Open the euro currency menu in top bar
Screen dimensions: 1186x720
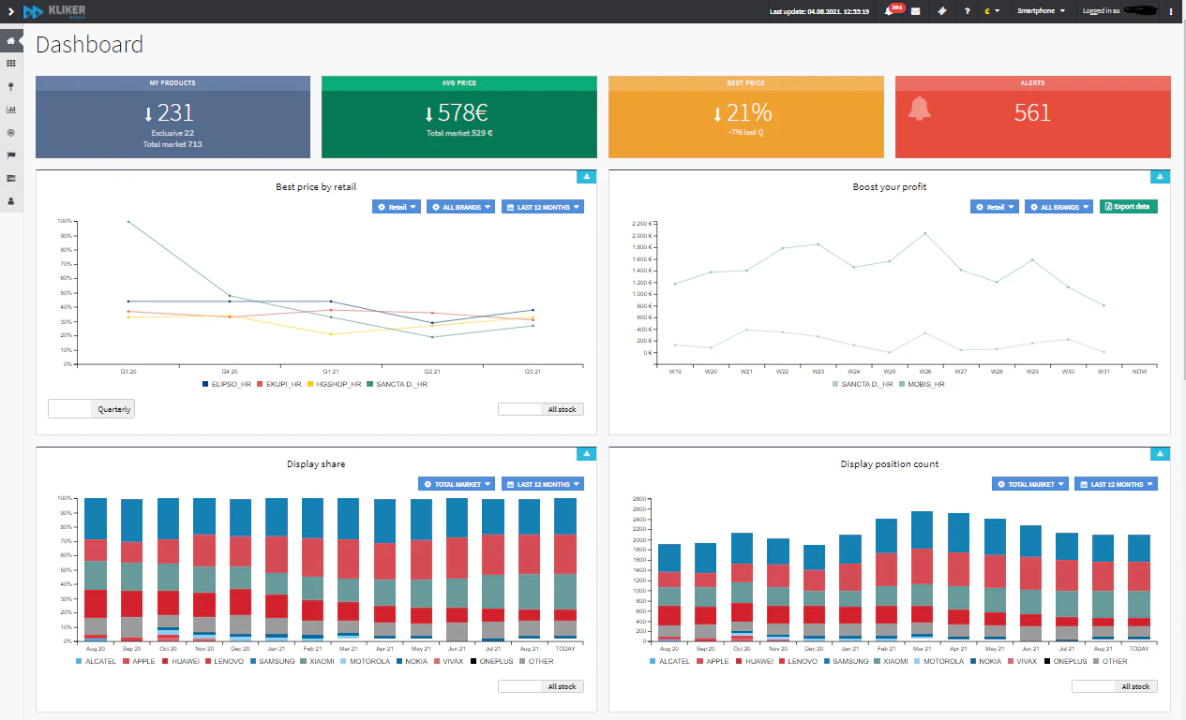[x=992, y=11]
